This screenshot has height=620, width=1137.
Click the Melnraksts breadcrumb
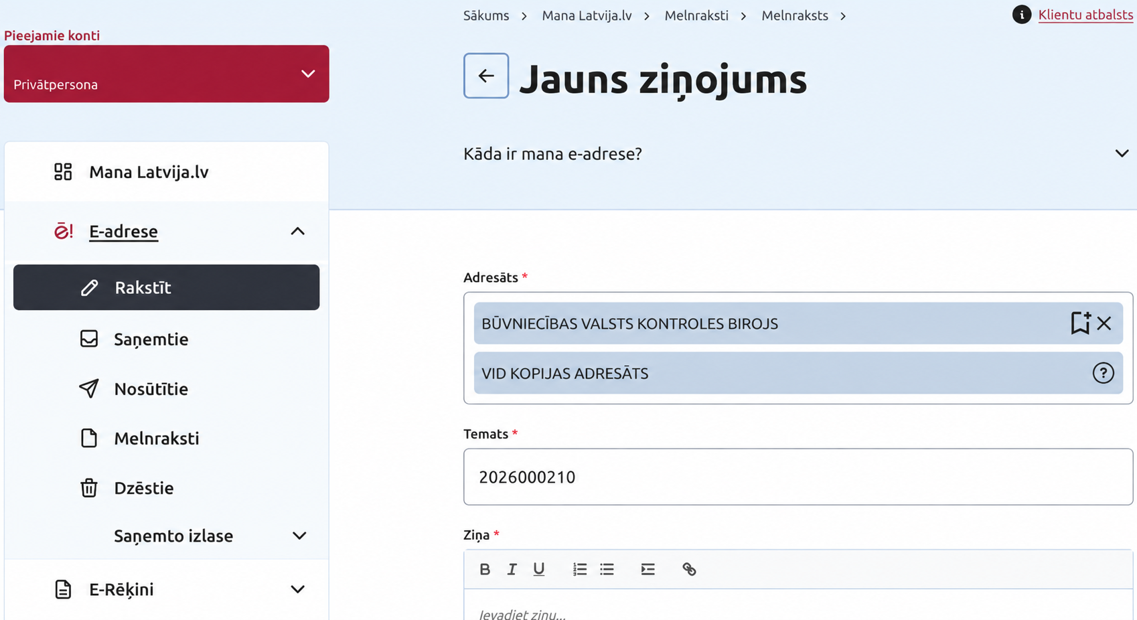(795, 15)
